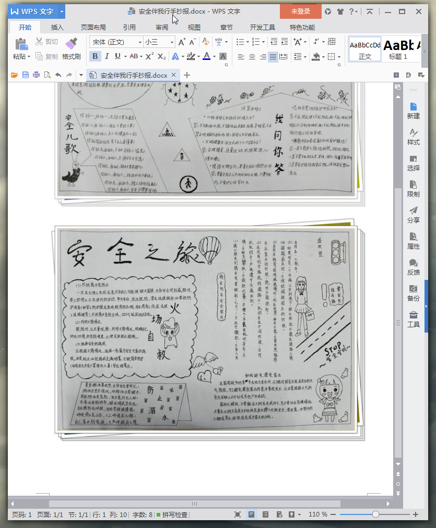436x528 pixels.
Task: Click the insert table grid icon
Action: [332, 41]
